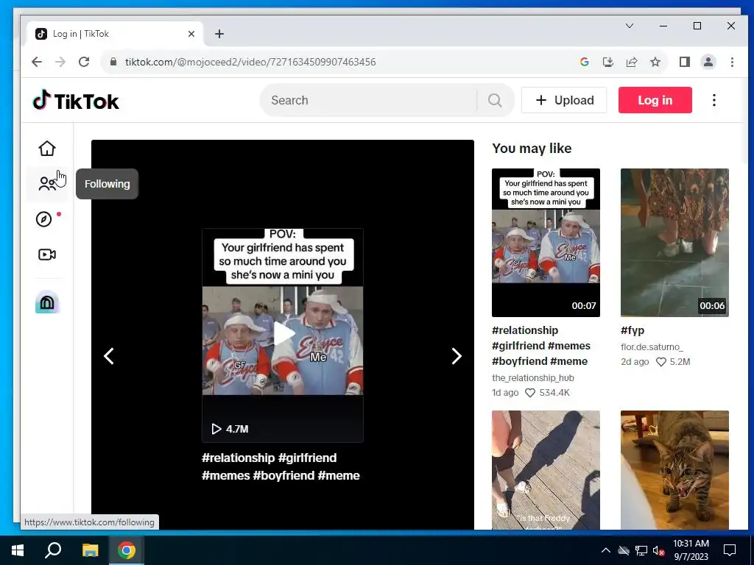Open a new browser tab

coord(219,34)
